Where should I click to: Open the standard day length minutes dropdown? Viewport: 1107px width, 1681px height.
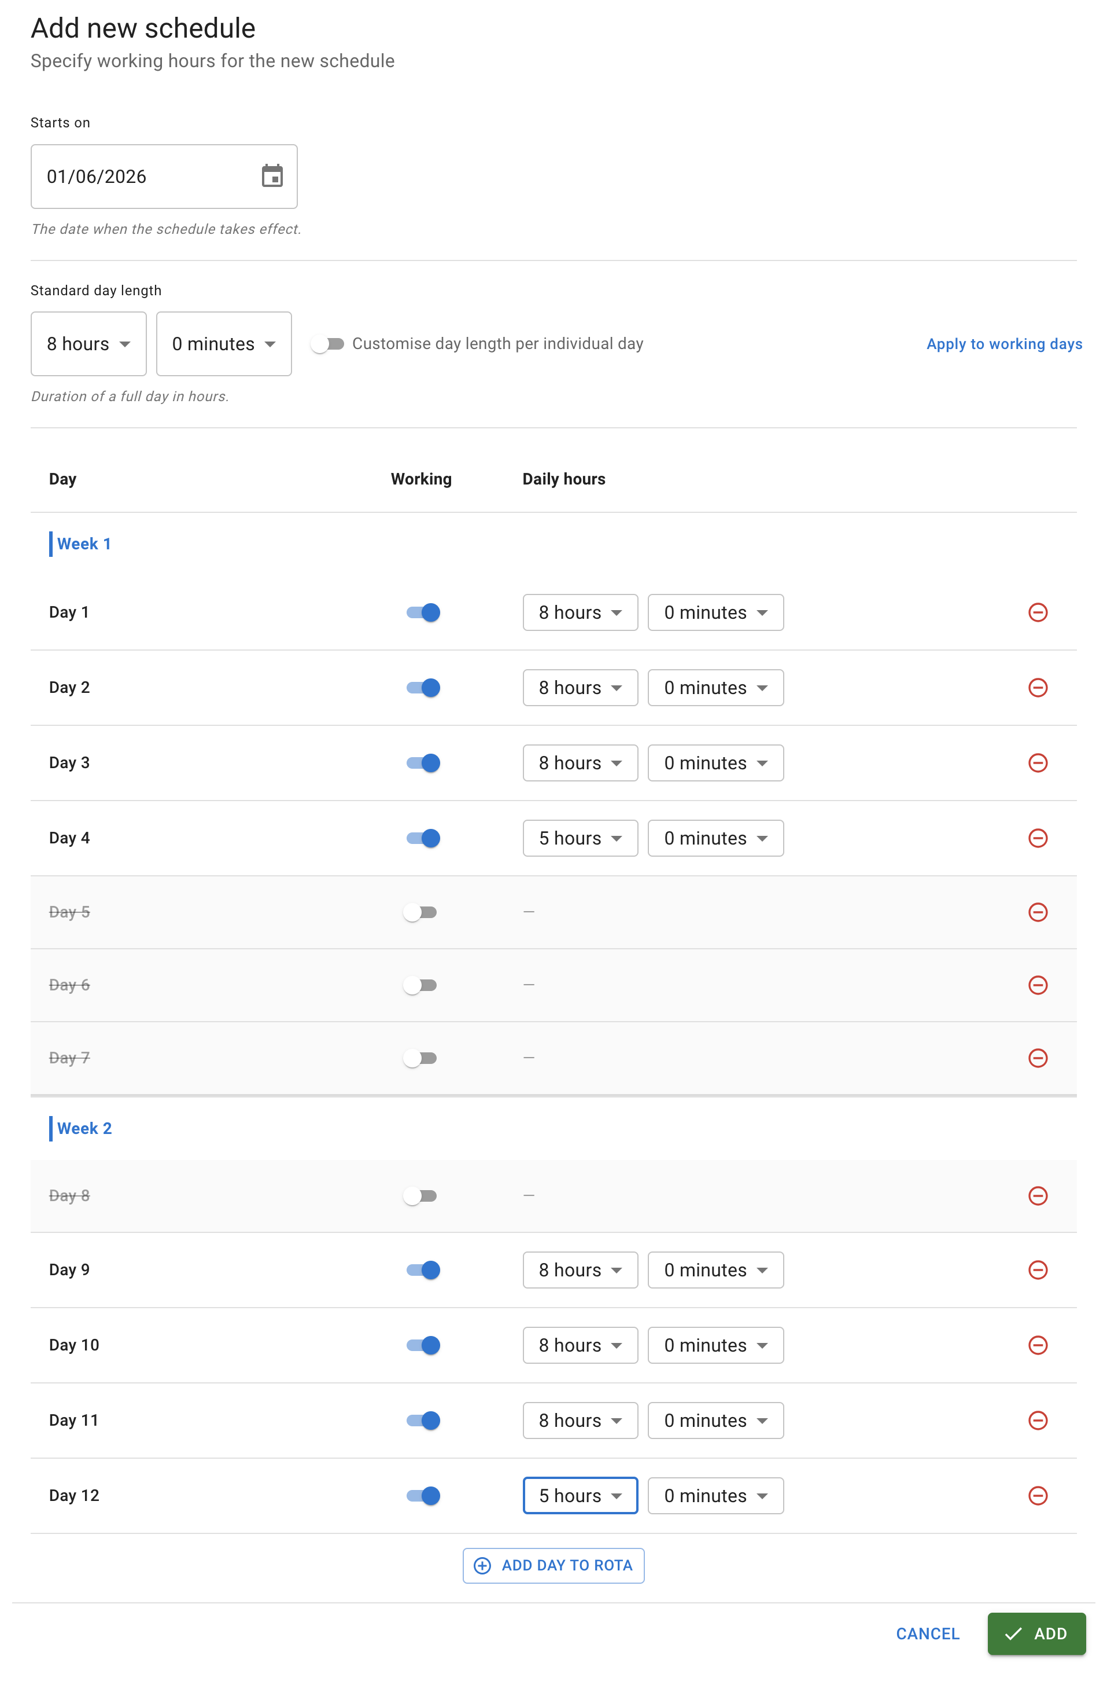coord(224,344)
